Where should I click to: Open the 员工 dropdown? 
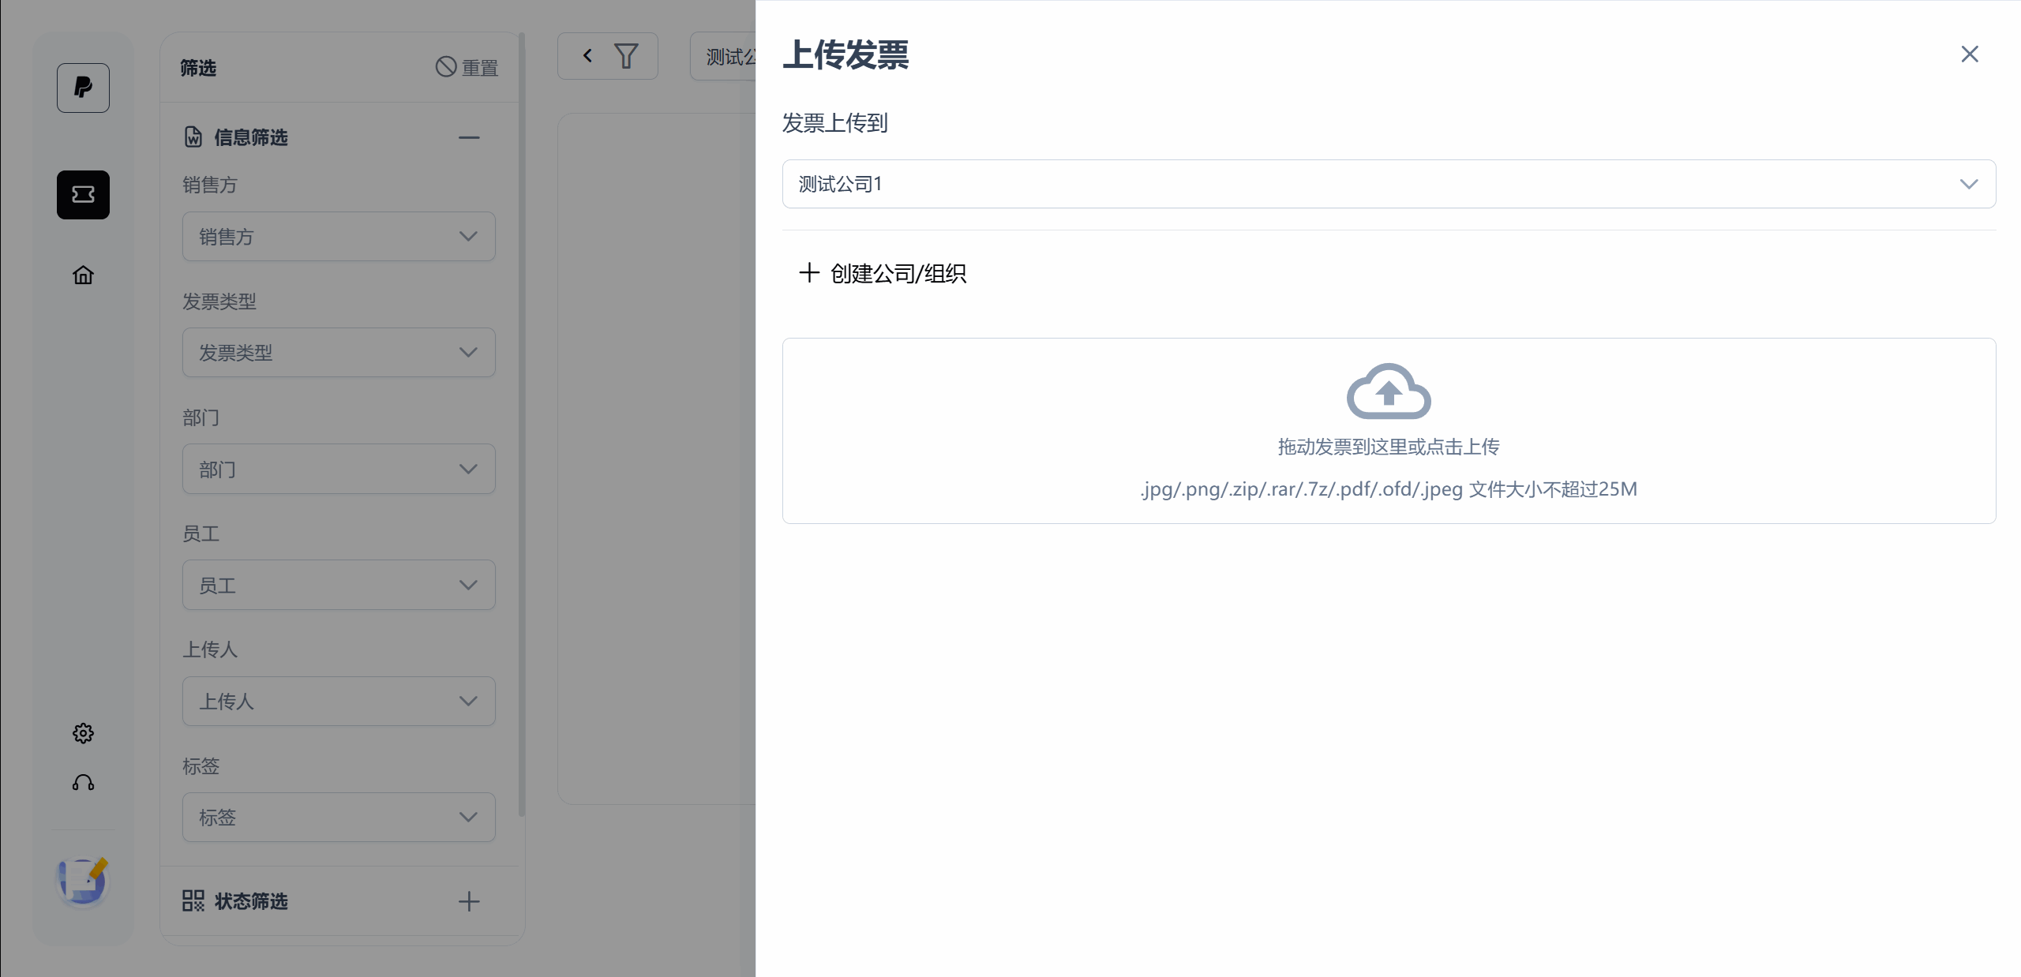(x=339, y=585)
